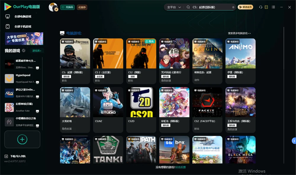296x175 pixels.
Task: Select 幻想神域(日服) in my games
Action: point(22,107)
